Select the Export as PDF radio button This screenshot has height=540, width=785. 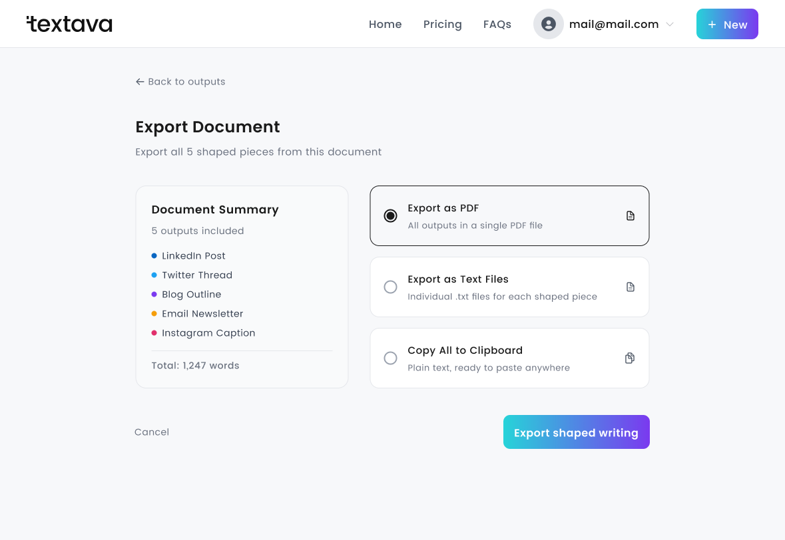point(390,215)
